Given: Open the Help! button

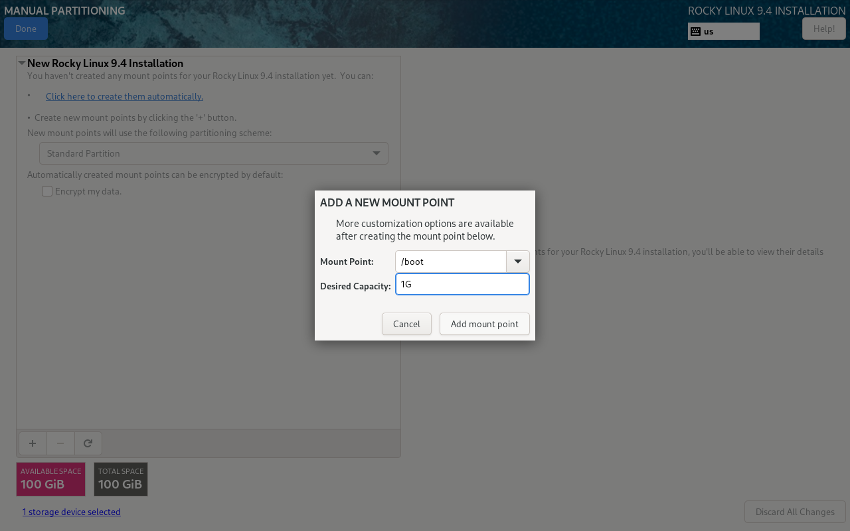Looking at the screenshot, I should pos(824,29).
